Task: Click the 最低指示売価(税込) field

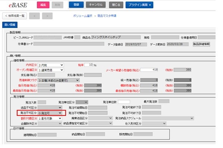Action: [x=149, y=90]
